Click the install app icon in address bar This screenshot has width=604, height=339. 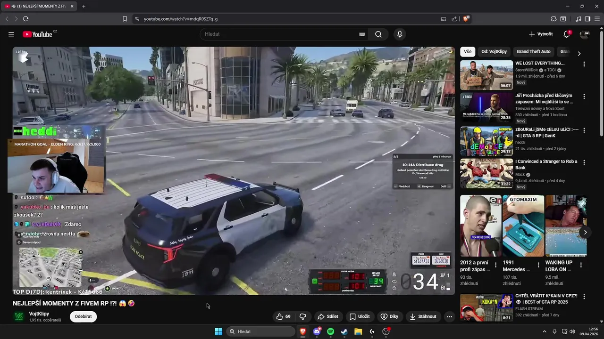click(444, 19)
